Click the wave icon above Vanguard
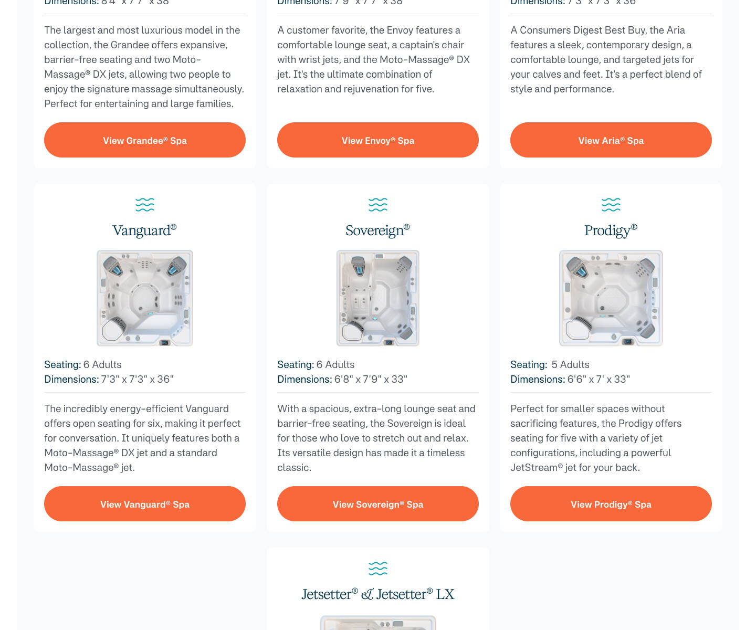The width and height of the screenshot is (756, 630). [145, 205]
